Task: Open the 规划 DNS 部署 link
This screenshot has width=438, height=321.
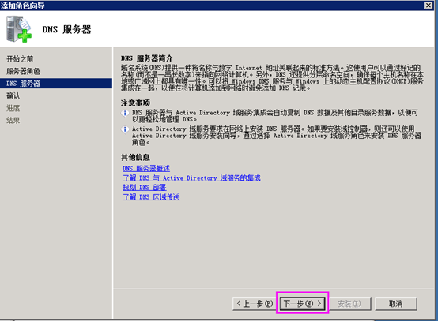Action: pos(145,187)
